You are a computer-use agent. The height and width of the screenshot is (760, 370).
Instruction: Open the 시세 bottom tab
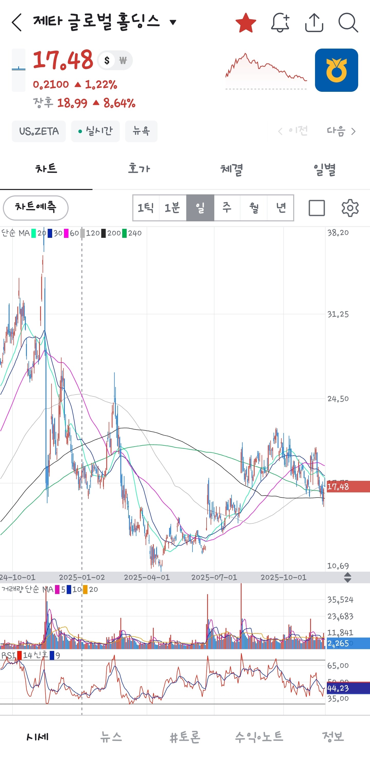click(37, 737)
